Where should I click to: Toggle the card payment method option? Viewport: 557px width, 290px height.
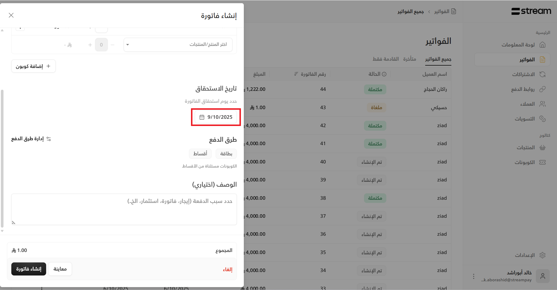(x=226, y=154)
